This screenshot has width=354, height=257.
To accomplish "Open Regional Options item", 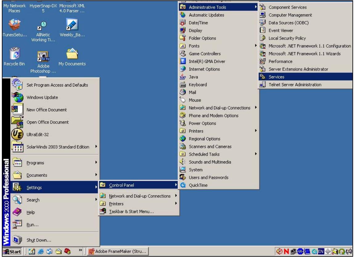I will pos(219,139).
